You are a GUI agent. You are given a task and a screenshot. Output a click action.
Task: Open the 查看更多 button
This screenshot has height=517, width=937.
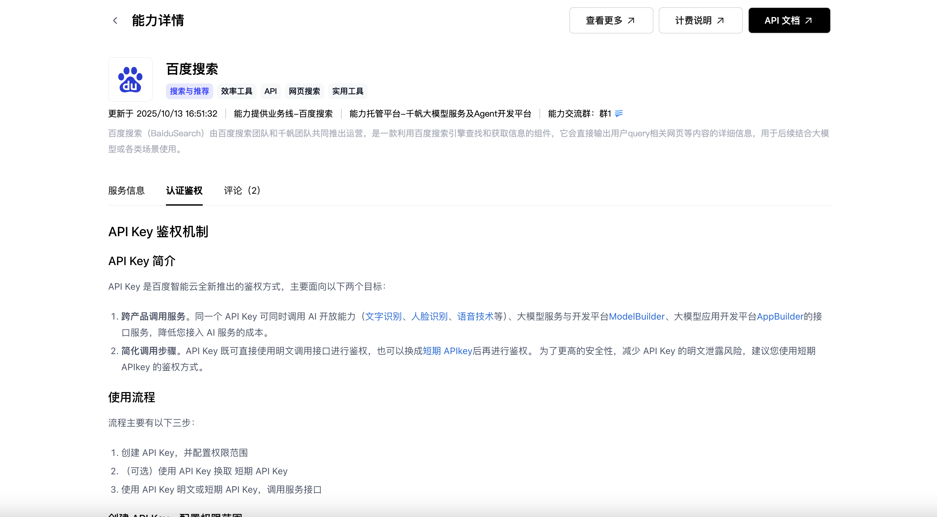click(x=611, y=20)
